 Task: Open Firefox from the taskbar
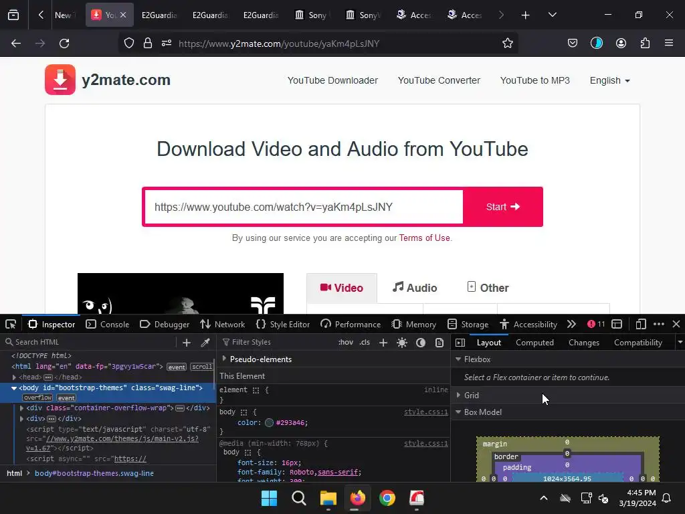pos(358,498)
